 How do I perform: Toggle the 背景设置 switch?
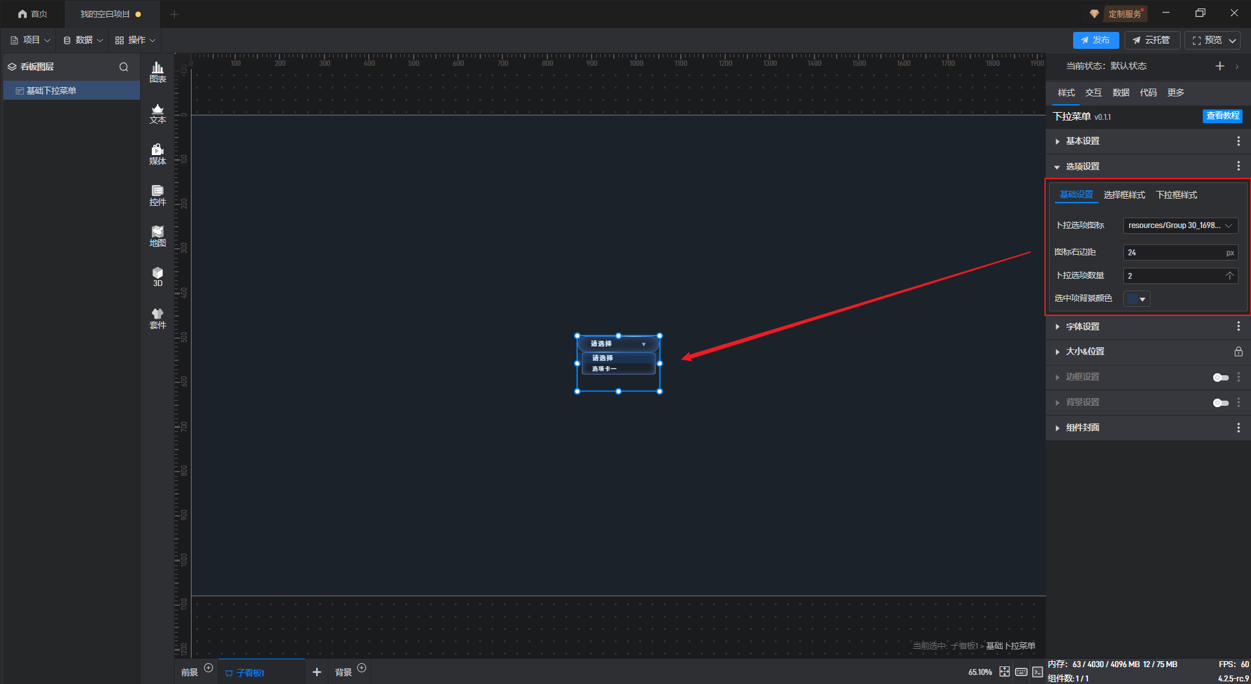click(1220, 403)
